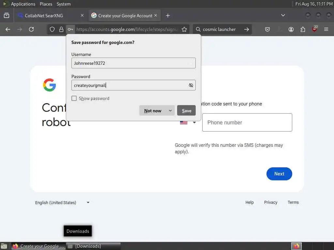Click the Not now button
Viewport: 334px width, 250px height.
(x=153, y=111)
